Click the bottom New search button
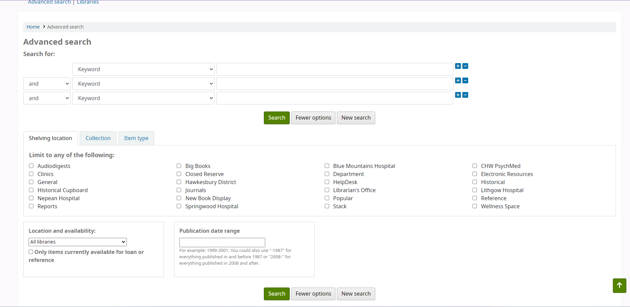Viewport: 630px width, 307px height. coord(356,294)
